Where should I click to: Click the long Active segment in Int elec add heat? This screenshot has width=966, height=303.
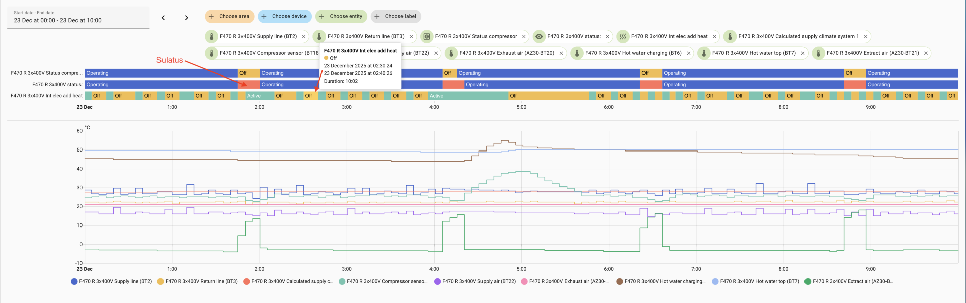pos(468,96)
